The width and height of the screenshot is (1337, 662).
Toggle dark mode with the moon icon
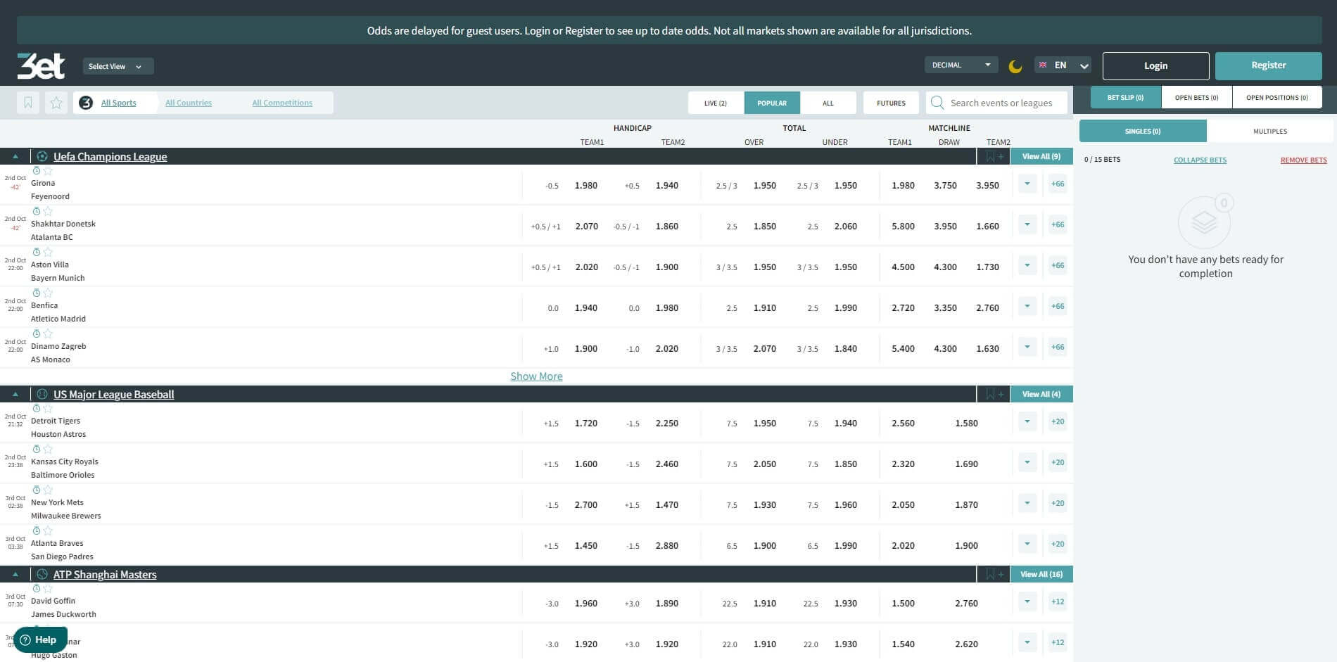click(x=1015, y=66)
